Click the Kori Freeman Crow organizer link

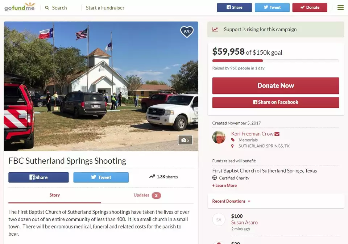[252, 134]
